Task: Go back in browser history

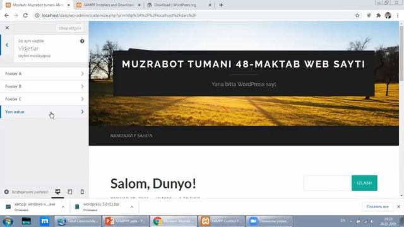Action: pos(6,15)
